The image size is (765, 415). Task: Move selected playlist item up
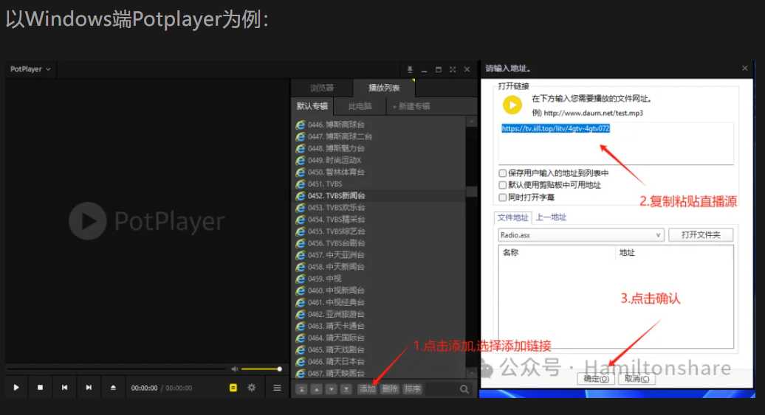pos(317,389)
